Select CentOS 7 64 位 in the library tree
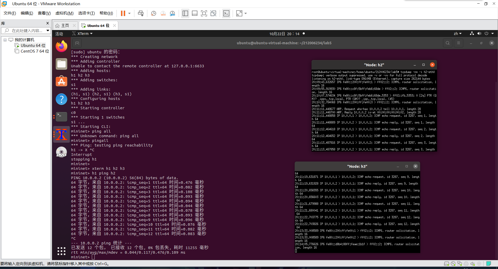This screenshot has width=498, height=269. click(32, 51)
